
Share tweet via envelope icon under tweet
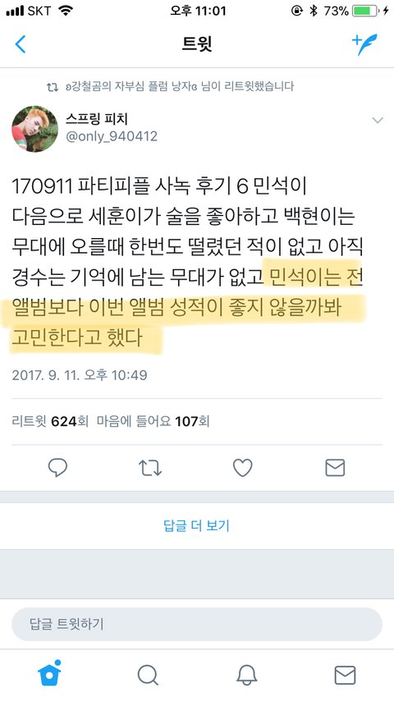pos(335,468)
